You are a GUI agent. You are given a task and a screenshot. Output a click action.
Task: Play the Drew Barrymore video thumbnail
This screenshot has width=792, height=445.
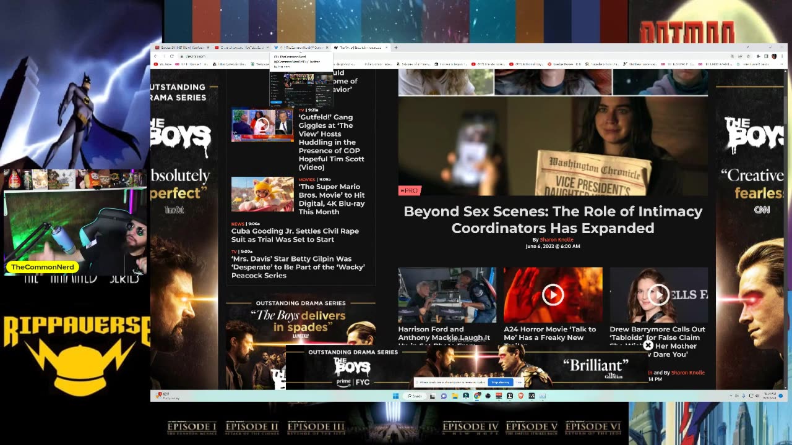pyautogui.click(x=658, y=295)
